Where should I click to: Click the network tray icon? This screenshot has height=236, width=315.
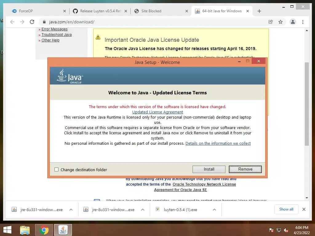tap(279, 230)
